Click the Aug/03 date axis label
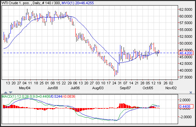 coord(98,88)
